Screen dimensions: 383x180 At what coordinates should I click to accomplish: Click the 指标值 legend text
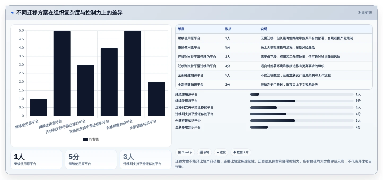pos(94,139)
